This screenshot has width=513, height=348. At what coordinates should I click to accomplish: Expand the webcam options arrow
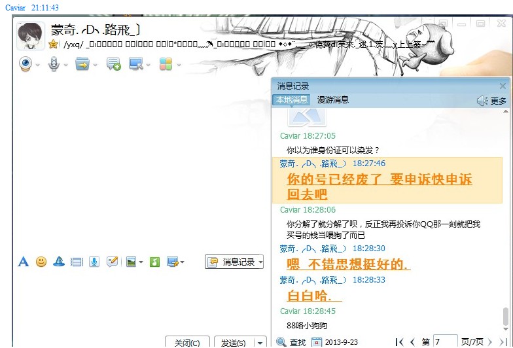[x=38, y=65]
